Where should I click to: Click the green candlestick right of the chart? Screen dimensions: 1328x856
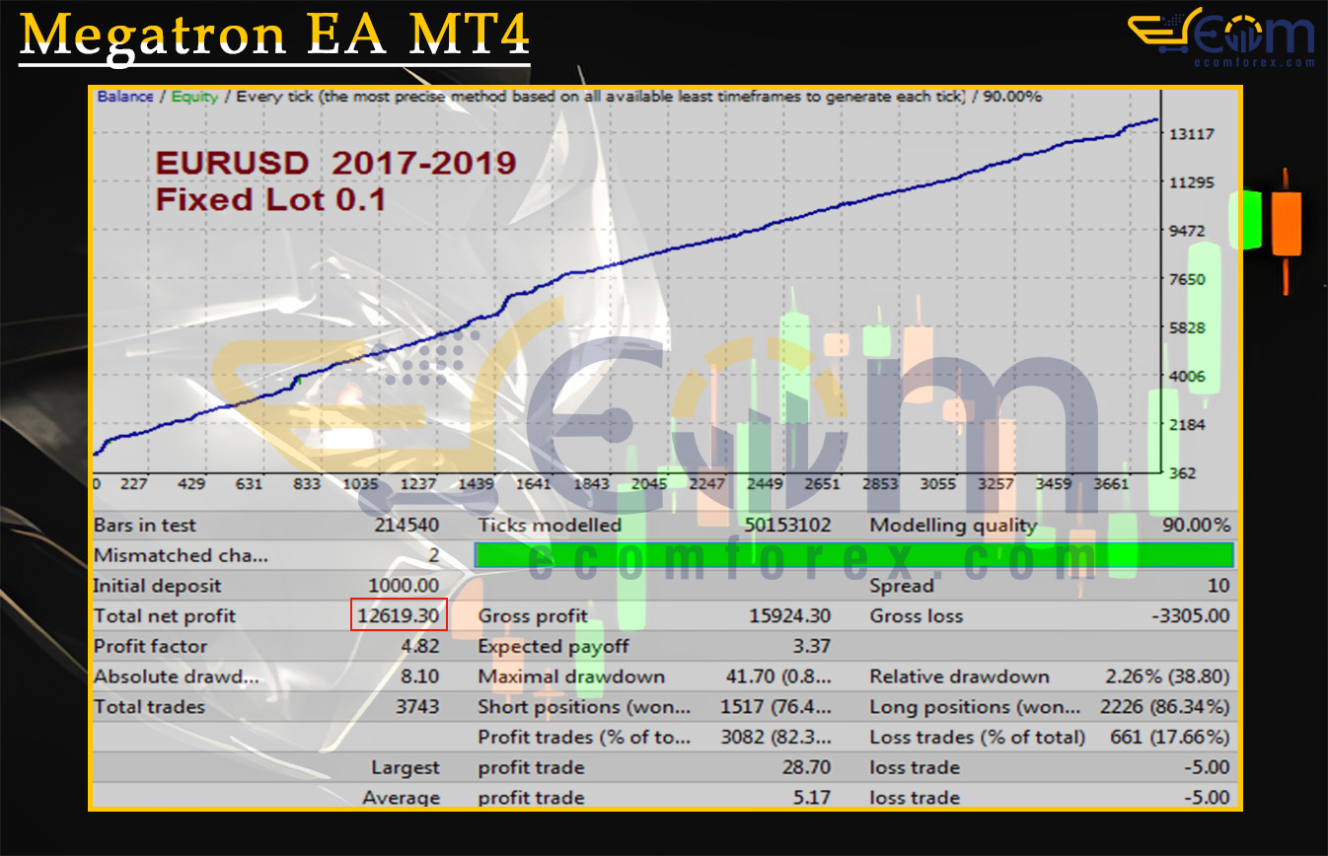(1247, 220)
